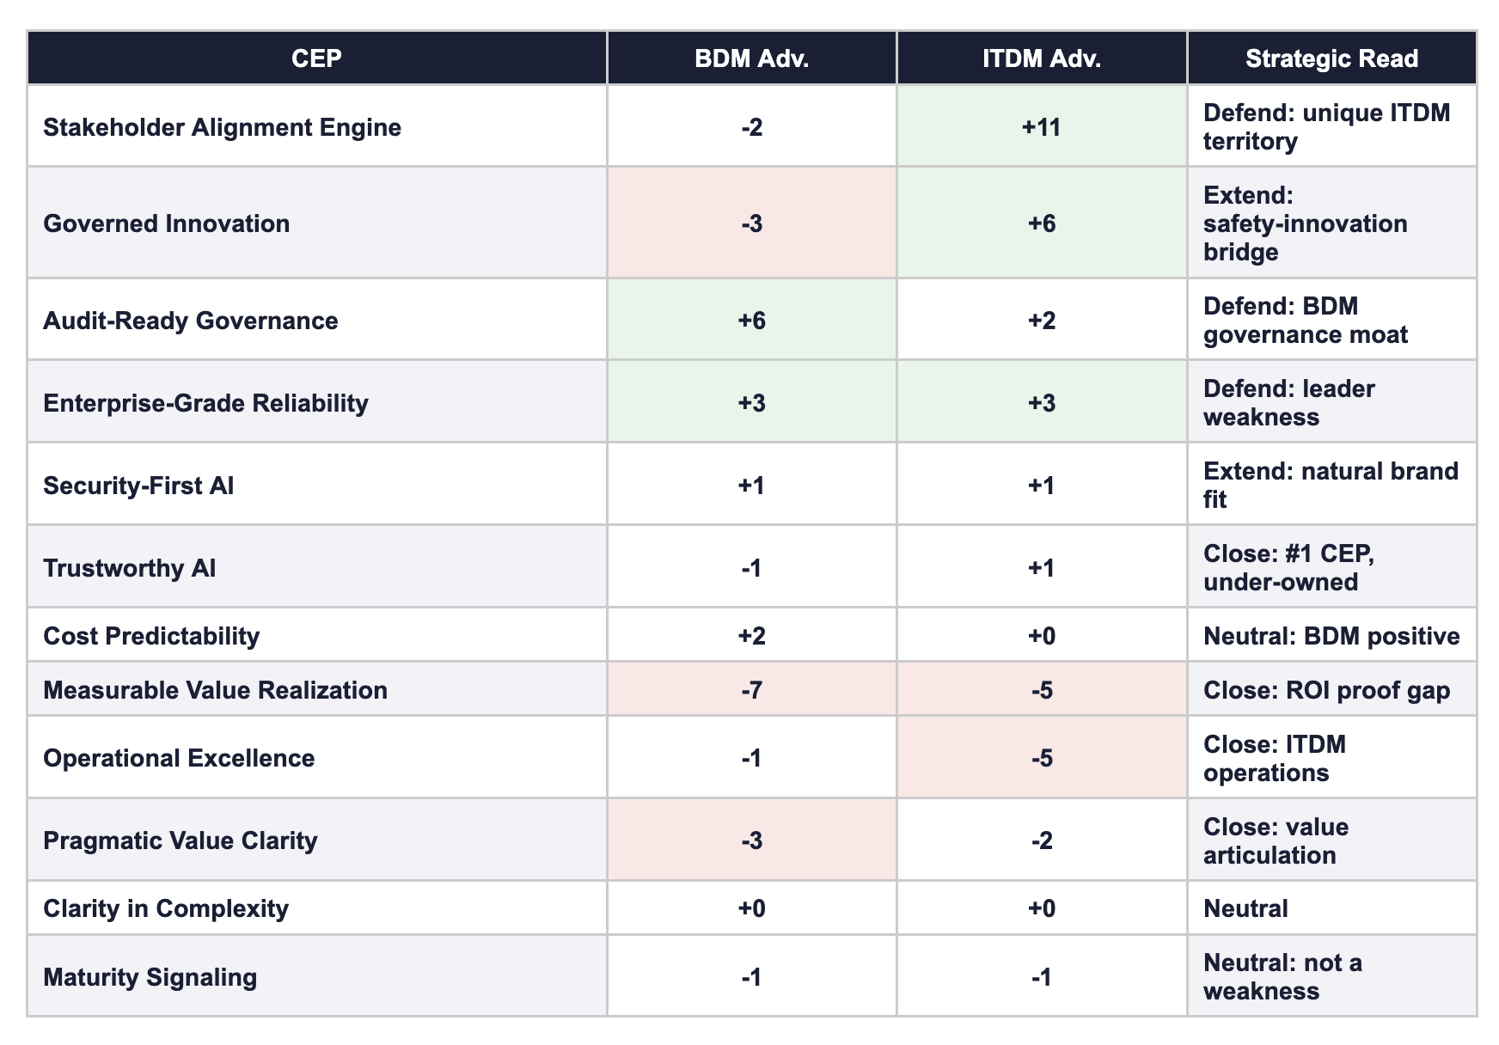Screen dimensions: 1499x1045
Task: Select the green +11 ITDM cell
Action: [1041, 127]
